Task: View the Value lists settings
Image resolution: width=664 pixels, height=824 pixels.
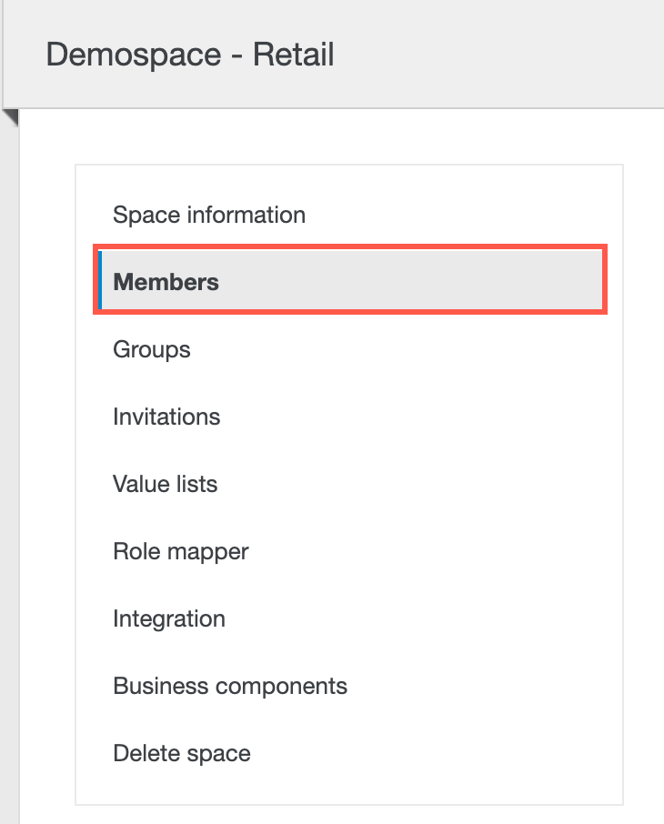Action: pos(165,484)
